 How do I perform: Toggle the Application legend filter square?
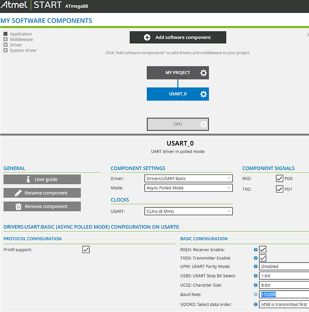6,34
